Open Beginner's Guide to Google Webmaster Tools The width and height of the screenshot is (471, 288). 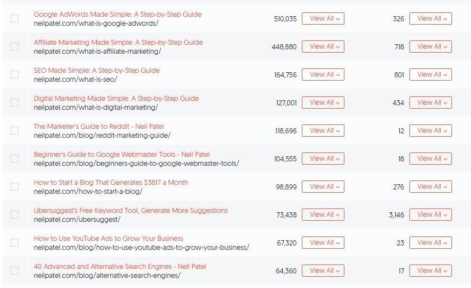122,155
